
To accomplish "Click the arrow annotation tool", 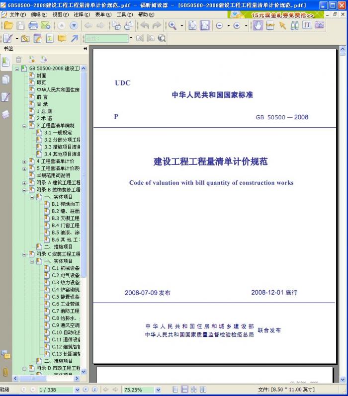I will click(74, 38).
